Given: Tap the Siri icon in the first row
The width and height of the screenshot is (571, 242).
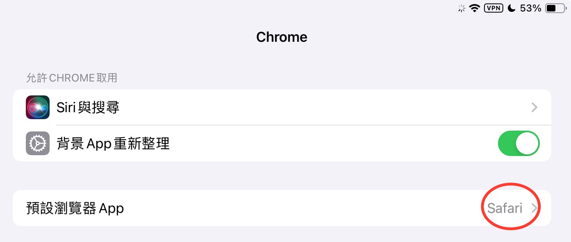Looking at the screenshot, I should [x=38, y=107].
